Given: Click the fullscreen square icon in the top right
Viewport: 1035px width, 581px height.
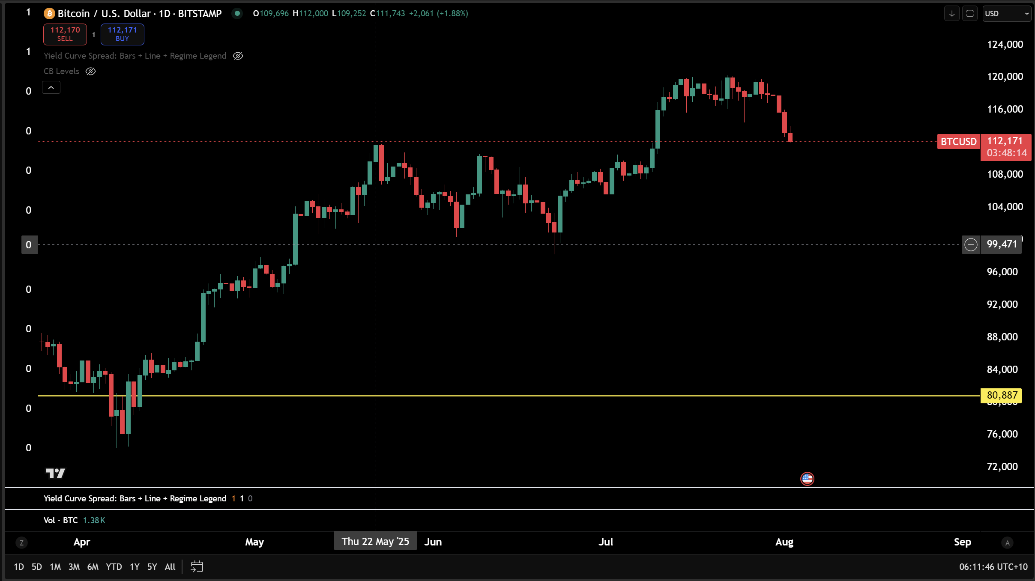Looking at the screenshot, I should click(970, 14).
